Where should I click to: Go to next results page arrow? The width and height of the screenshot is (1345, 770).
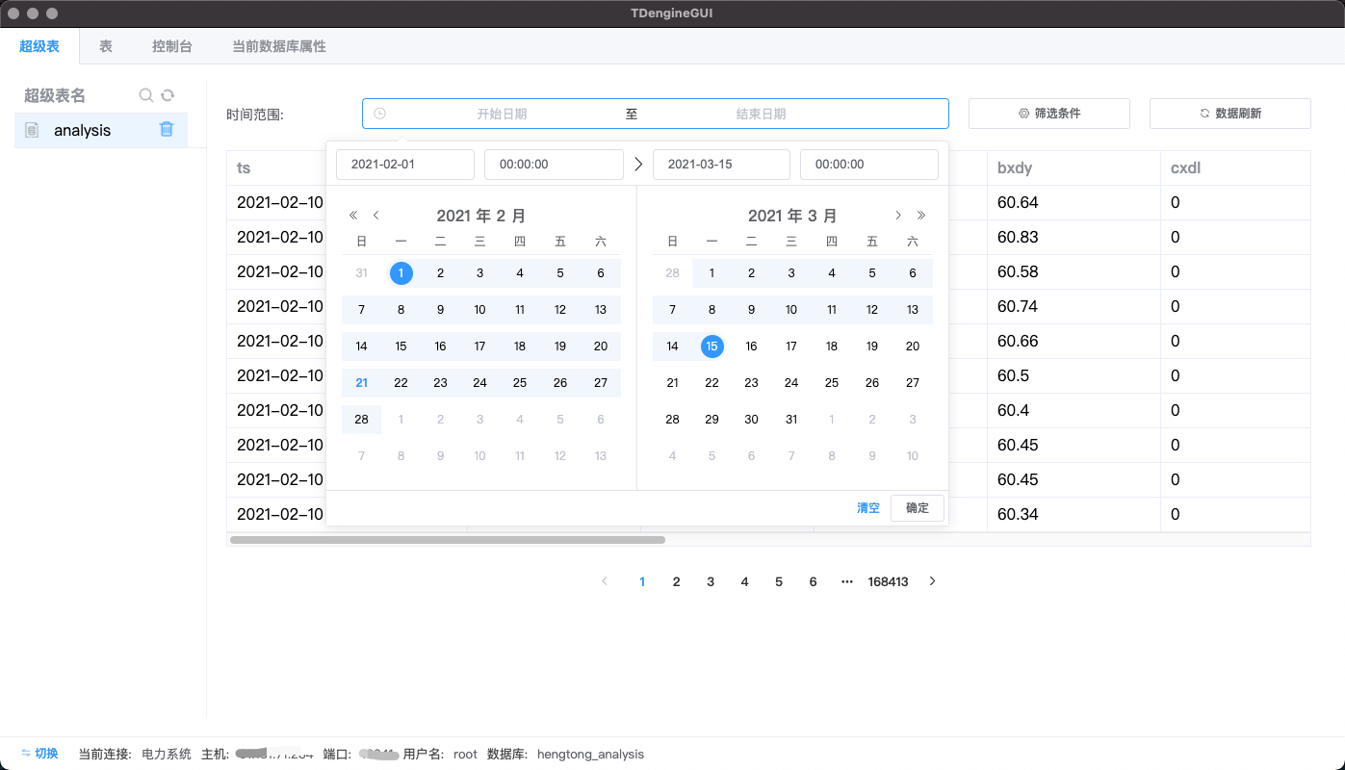point(932,581)
